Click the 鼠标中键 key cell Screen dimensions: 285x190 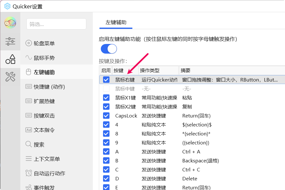pos(125,89)
